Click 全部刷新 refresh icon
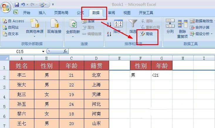The image size is (215, 128). pos(73,24)
